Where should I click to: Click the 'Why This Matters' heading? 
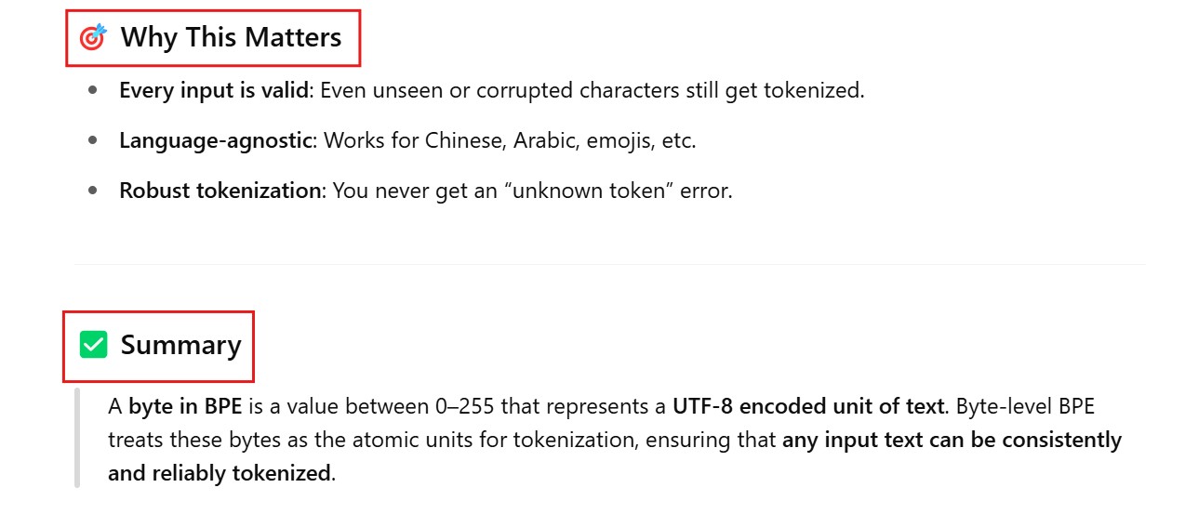tap(231, 38)
